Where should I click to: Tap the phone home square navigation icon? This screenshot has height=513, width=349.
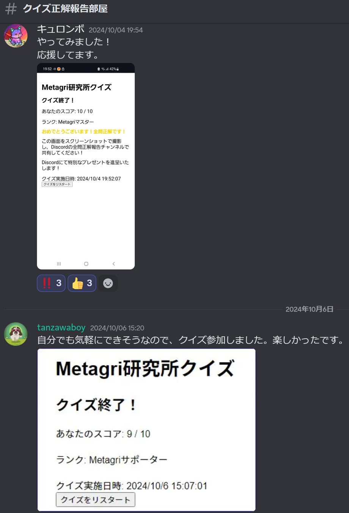[86, 264]
